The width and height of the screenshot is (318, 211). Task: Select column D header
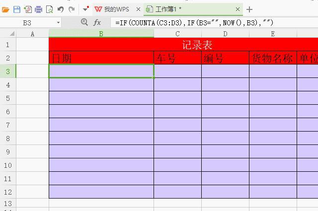click(x=225, y=34)
